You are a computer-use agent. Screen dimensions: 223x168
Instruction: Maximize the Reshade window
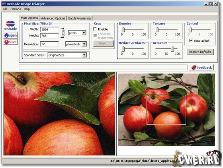click(211, 4)
